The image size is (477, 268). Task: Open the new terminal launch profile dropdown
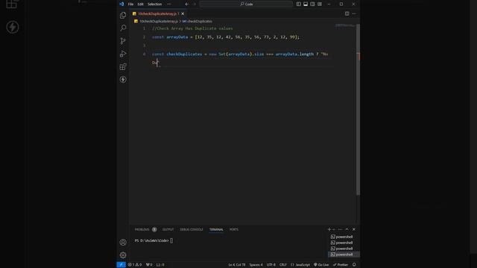click(334, 229)
